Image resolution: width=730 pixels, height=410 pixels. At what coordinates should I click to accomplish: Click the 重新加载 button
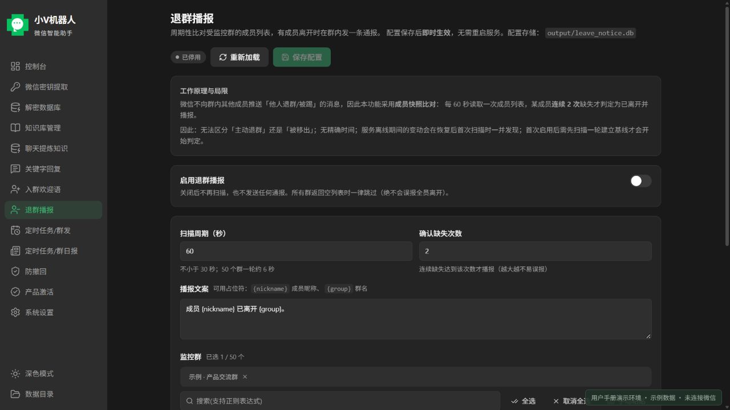(240, 57)
